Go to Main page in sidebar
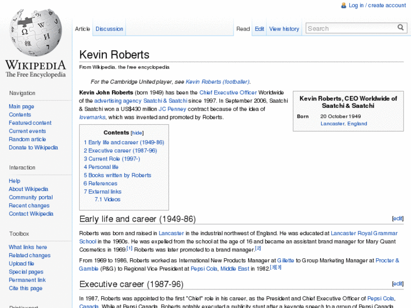 pos(21,106)
